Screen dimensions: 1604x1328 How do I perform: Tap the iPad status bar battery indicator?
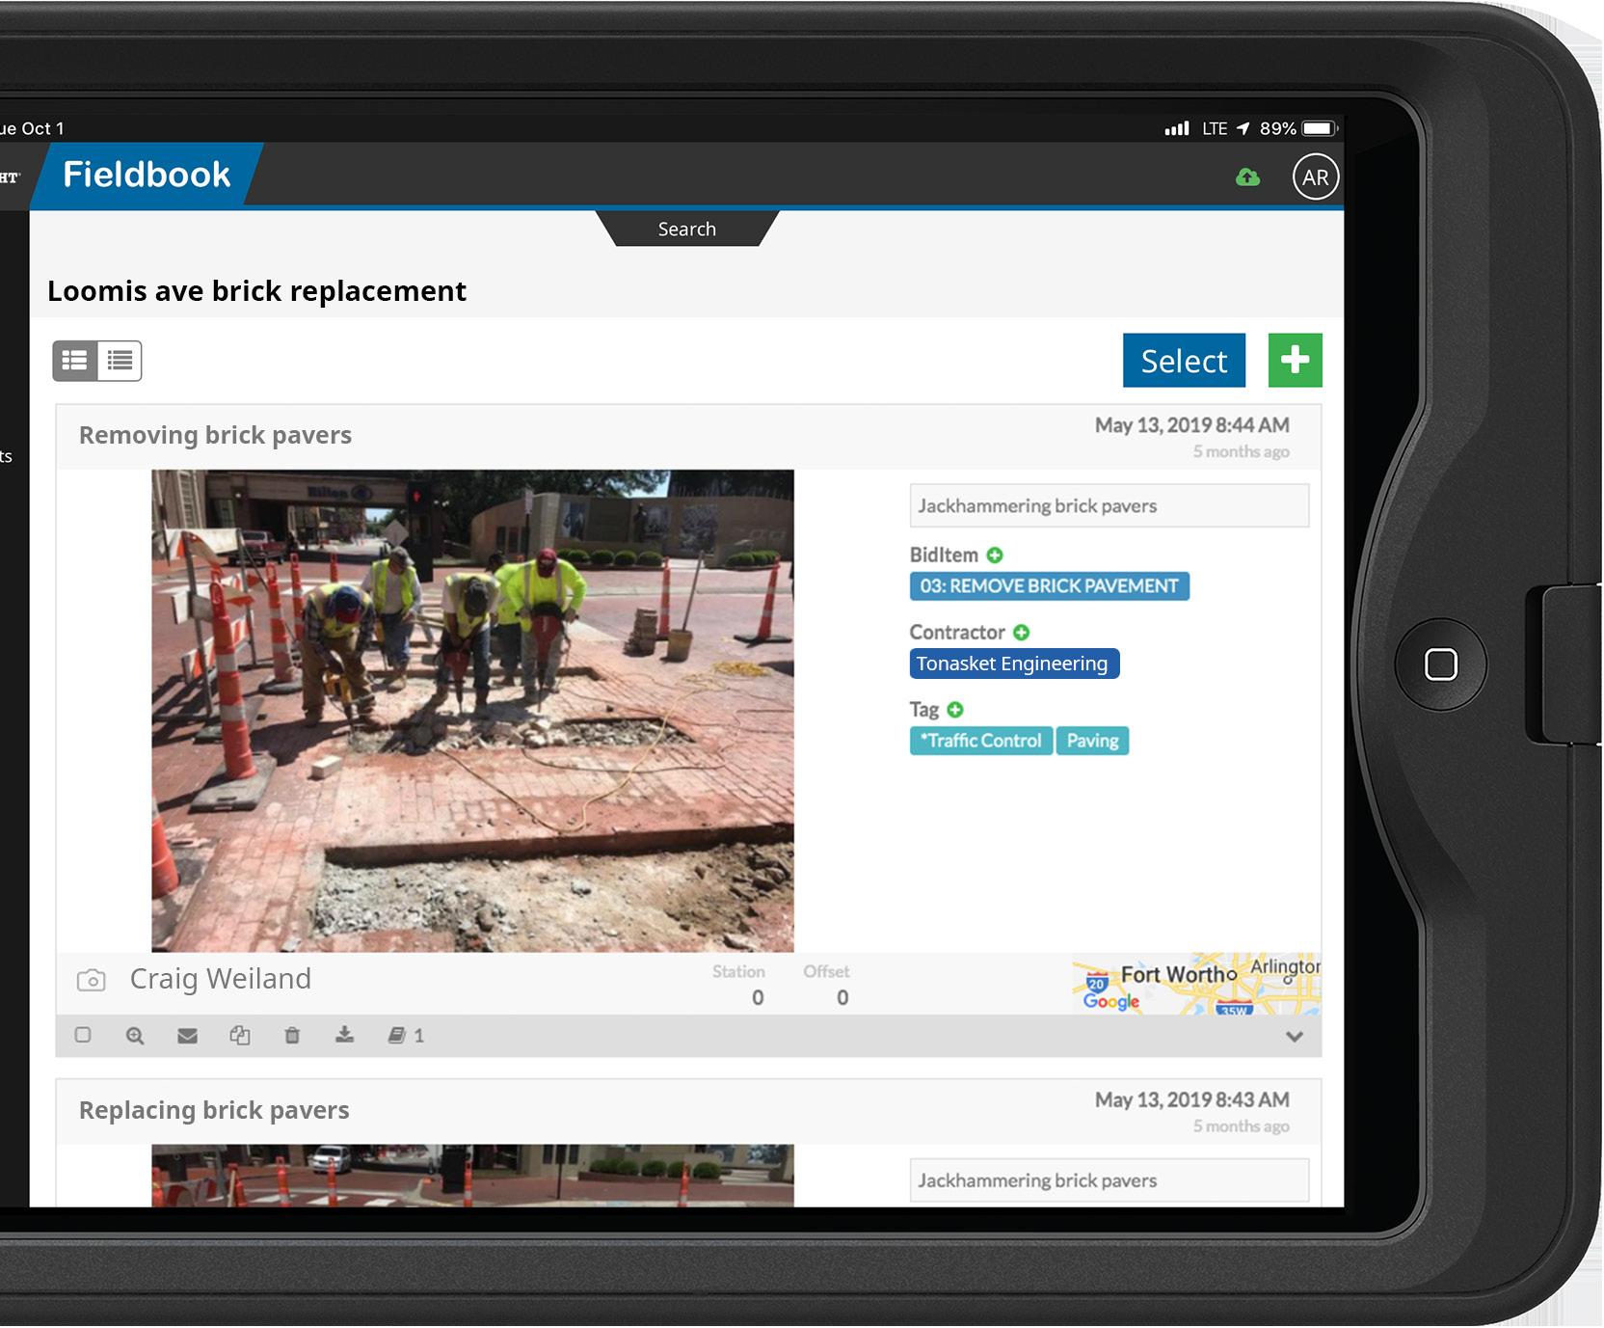pyautogui.click(x=1320, y=128)
